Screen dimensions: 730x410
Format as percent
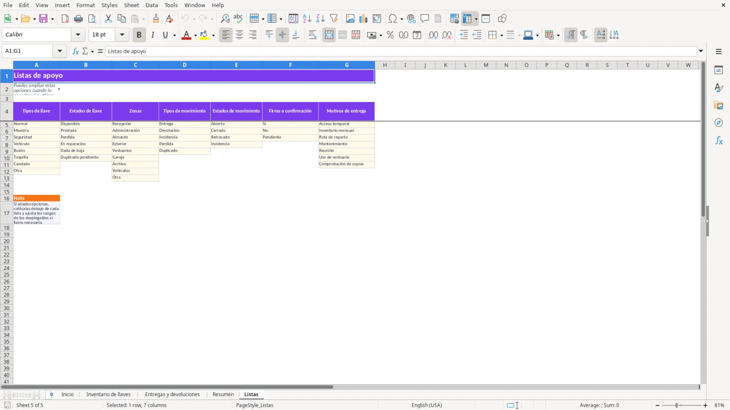point(390,35)
